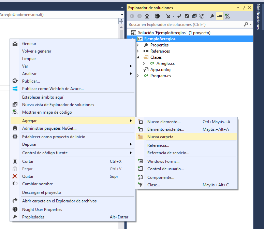Choose 'Clase...' in the Agregar submenu

[153, 185]
